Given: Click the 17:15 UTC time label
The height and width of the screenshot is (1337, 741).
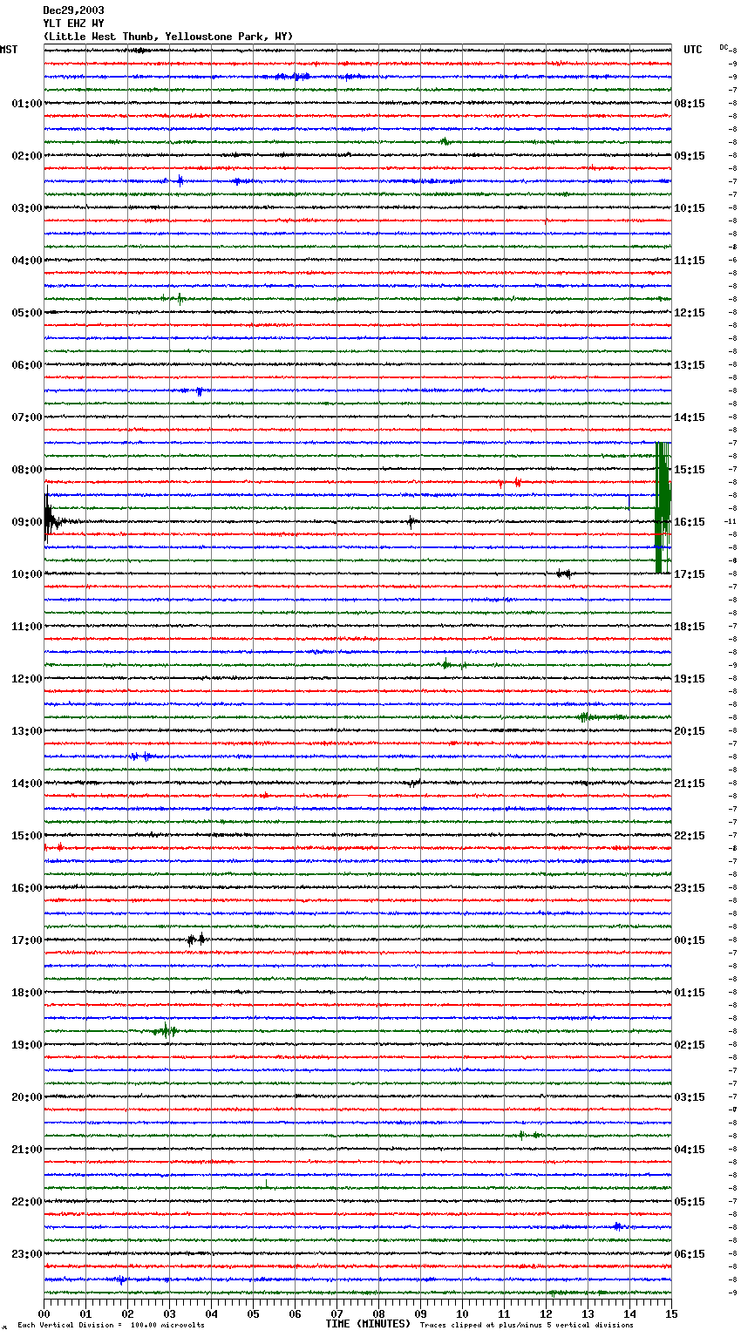Looking at the screenshot, I should 690,574.
